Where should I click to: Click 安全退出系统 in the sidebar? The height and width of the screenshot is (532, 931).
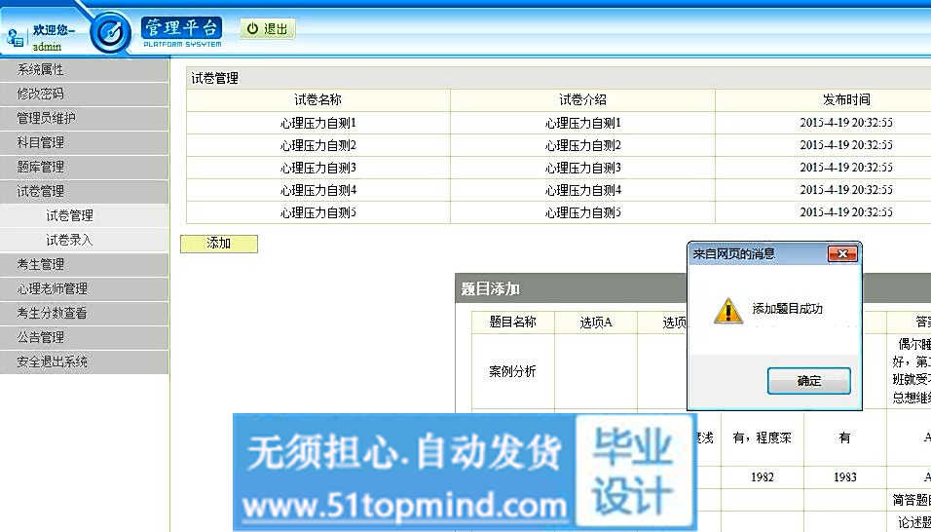[x=53, y=362]
